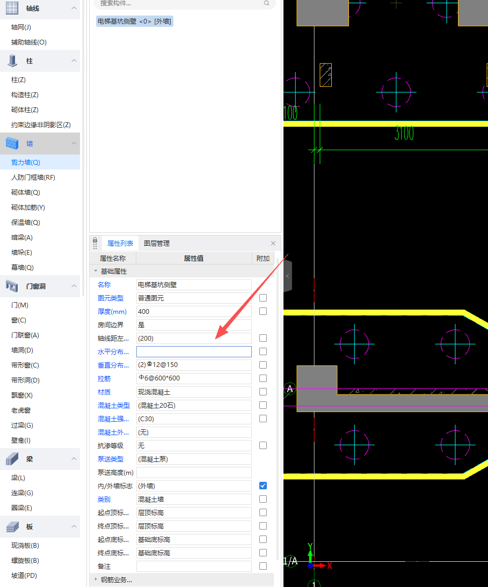Close the property panel with the X
Image resolution: width=488 pixels, height=587 pixels.
tap(273, 244)
